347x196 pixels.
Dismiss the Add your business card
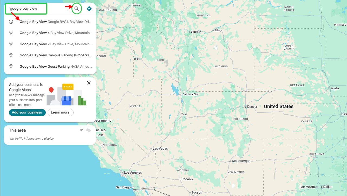pos(89,83)
